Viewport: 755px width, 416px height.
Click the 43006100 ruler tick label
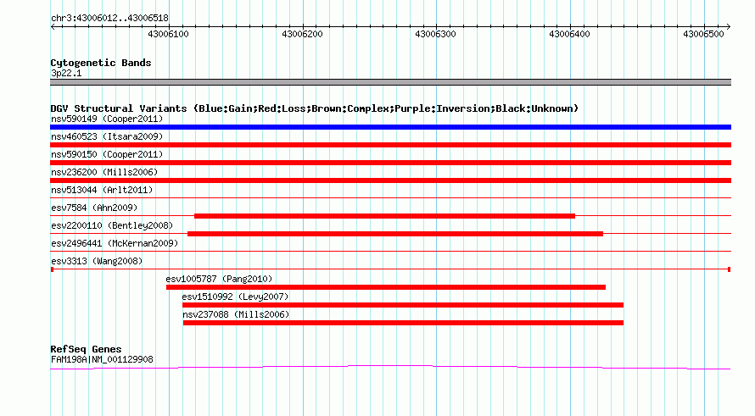click(168, 34)
